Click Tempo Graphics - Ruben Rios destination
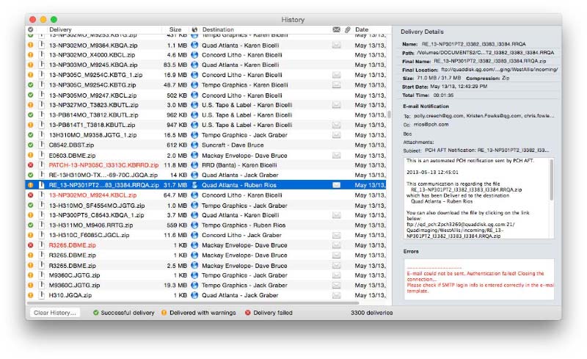This screenshot has width=587, height=359. (244, 225)
